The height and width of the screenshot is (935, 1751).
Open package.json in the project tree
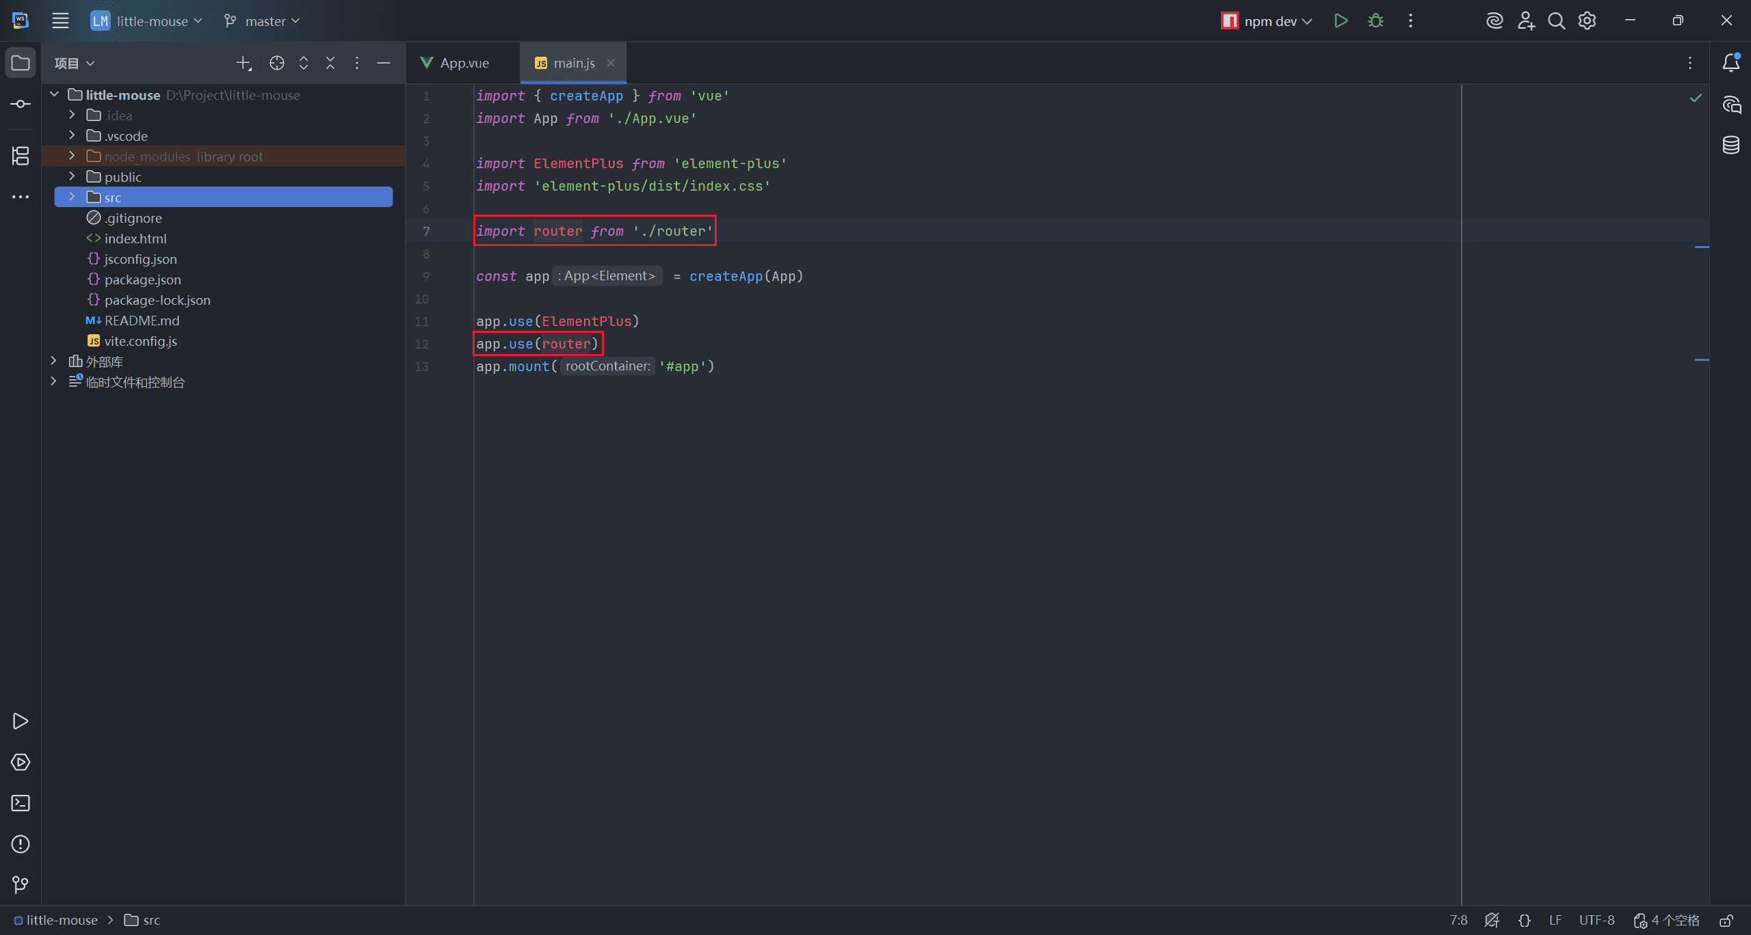tap(142, 280)
